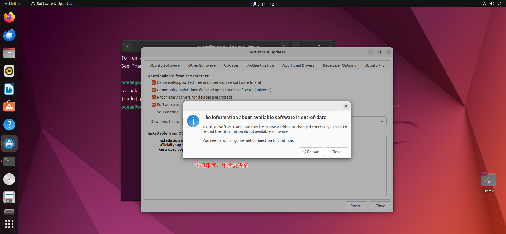Image resolution: width=506 pixels, height=234 pixels.
Task: Switch to the Ubuntu Software tab
Action: pos(165,65)
